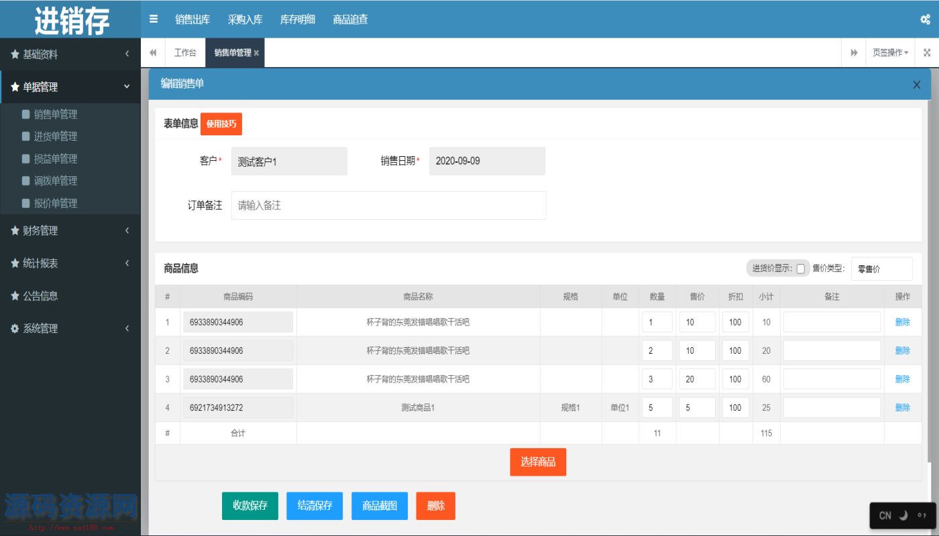Viewport: 939px width, 536px height.
Task: Open the 售价类型 dropdown
Action: tap(881, 269)
